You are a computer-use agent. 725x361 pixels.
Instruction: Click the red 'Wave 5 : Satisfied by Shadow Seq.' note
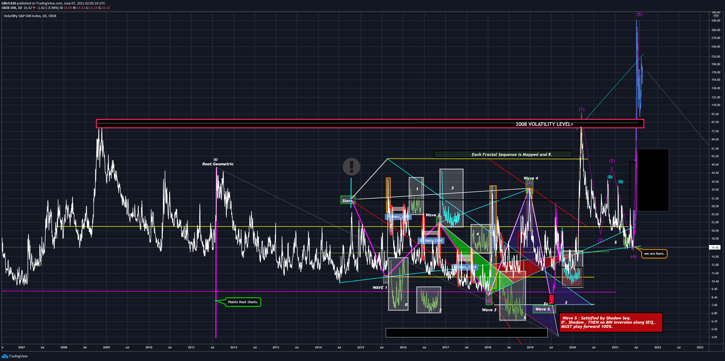(610, 322)
